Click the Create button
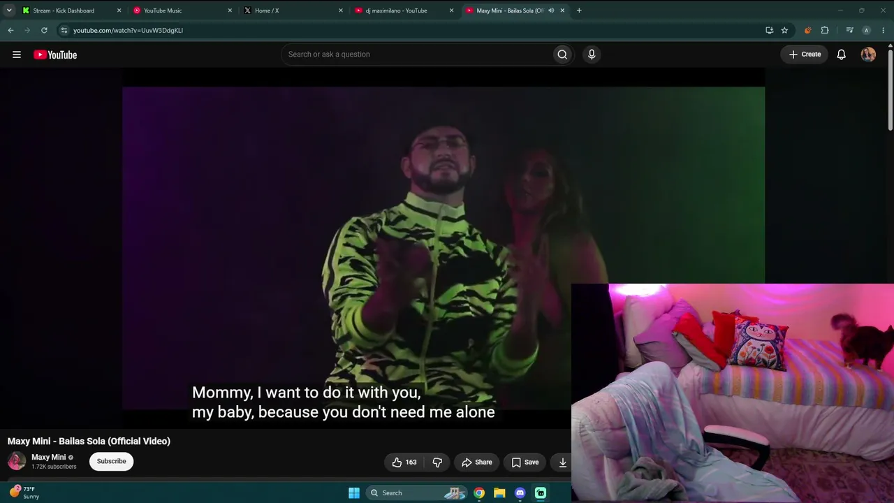894x503 pixels. [805, 54]
